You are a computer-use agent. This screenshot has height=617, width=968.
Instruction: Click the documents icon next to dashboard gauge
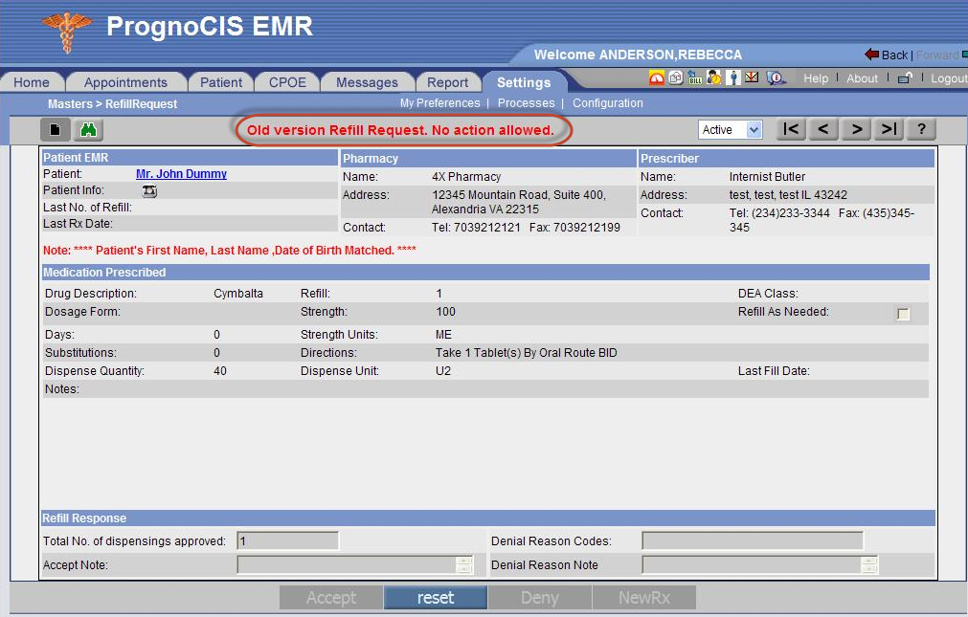click(676, 77)
